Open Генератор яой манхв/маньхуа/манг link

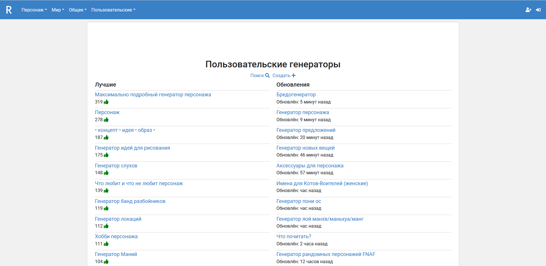click(320, 219)
